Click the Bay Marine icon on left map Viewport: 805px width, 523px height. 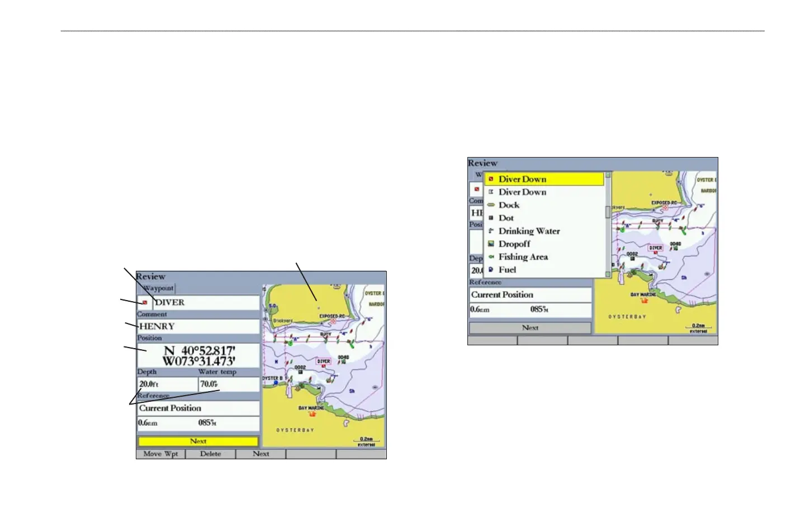312,414
